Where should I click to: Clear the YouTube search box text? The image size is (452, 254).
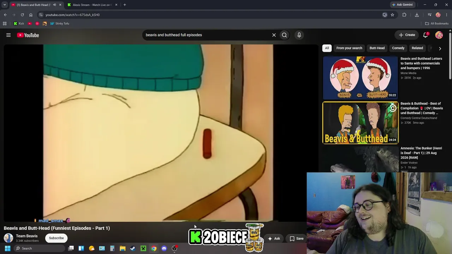pos(274,35)
